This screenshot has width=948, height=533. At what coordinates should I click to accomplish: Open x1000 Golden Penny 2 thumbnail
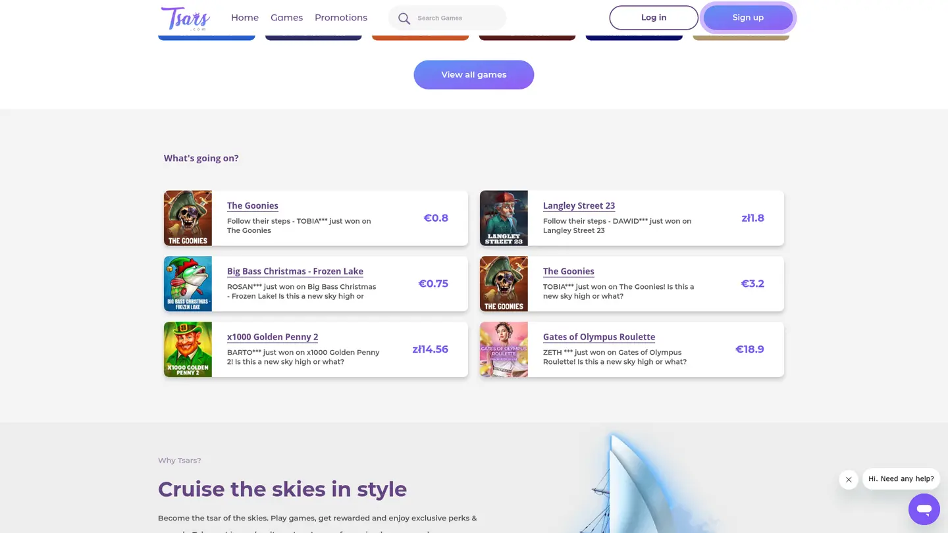point(188,349)
